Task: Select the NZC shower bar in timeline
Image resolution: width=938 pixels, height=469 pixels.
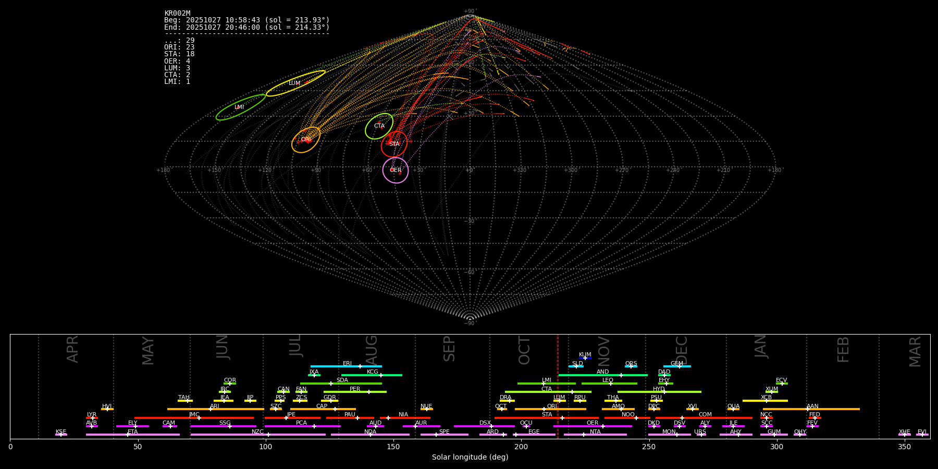Action: pos(258,435)
